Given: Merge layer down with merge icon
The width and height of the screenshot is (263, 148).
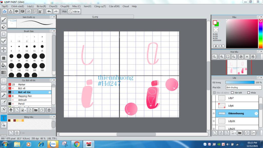Looking at the screenshot, I should coord(253,133).
